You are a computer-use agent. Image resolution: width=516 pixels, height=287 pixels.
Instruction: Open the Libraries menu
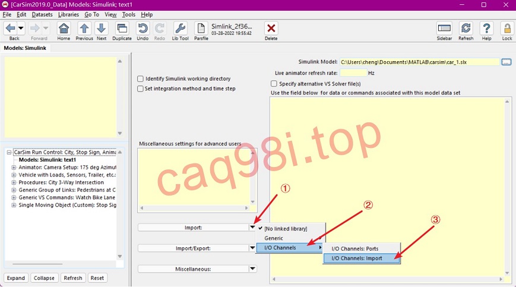tap(68, 14)
